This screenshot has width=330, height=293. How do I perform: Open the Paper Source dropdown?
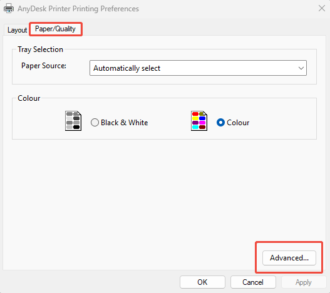click(198, 68)
